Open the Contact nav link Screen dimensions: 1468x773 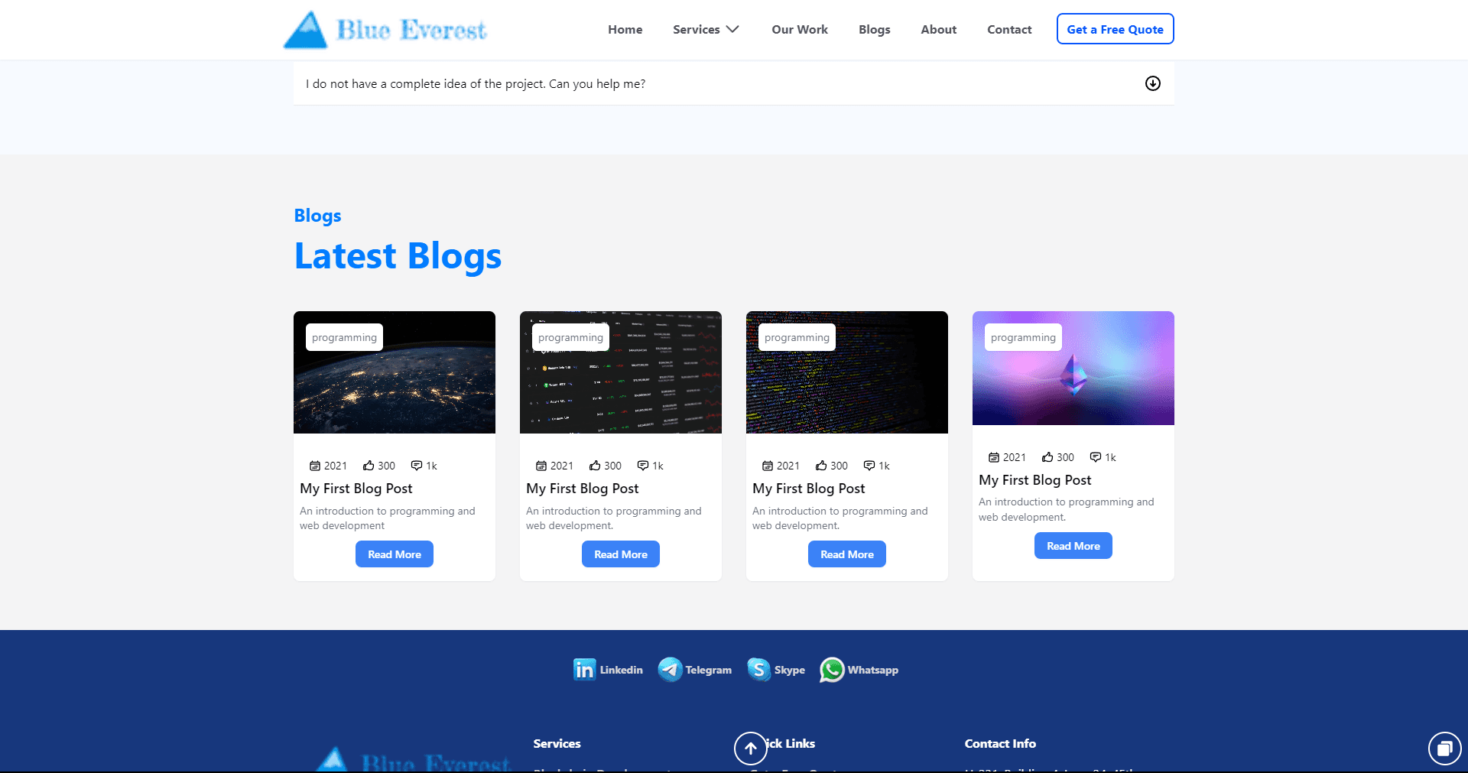tap(1009, 29)
